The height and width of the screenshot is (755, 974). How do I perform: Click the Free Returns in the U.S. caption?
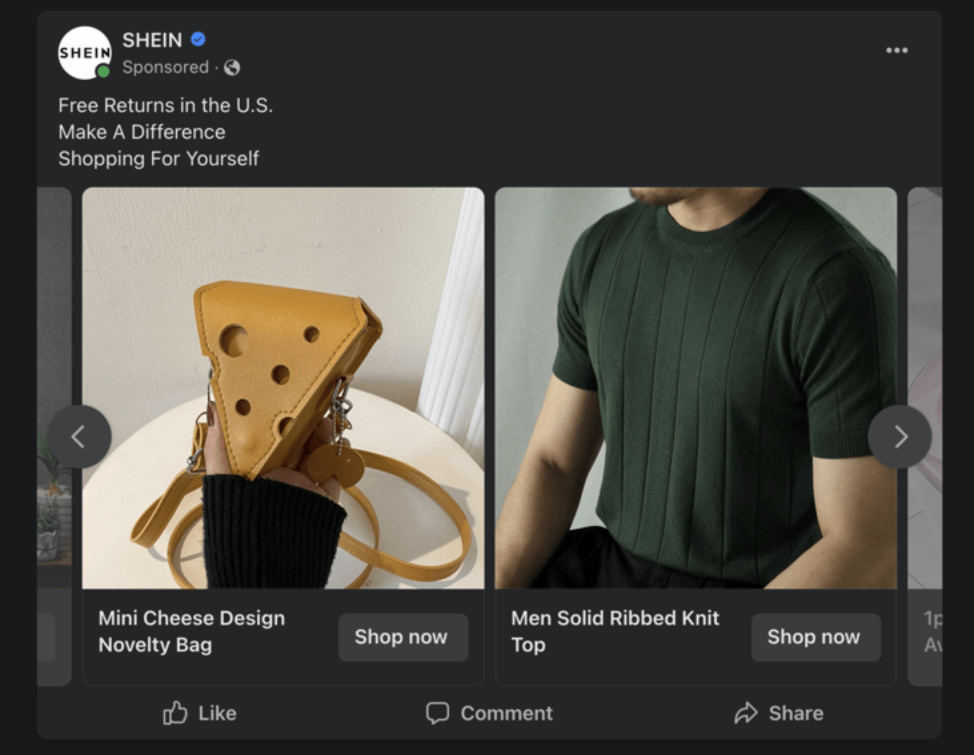(165, 105)
